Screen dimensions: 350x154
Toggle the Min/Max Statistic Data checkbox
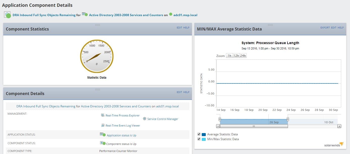[x=199, y=139]
